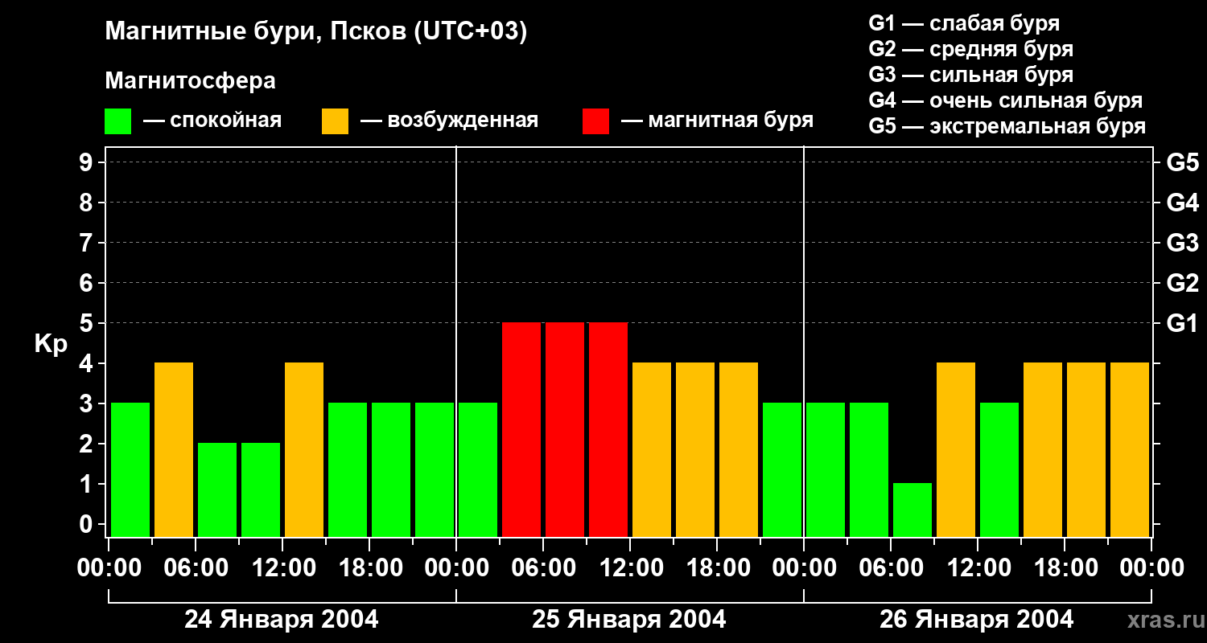Click the '25 Января 2004' date label
This screenshot has width=1207, height=643.
point(629,620)
